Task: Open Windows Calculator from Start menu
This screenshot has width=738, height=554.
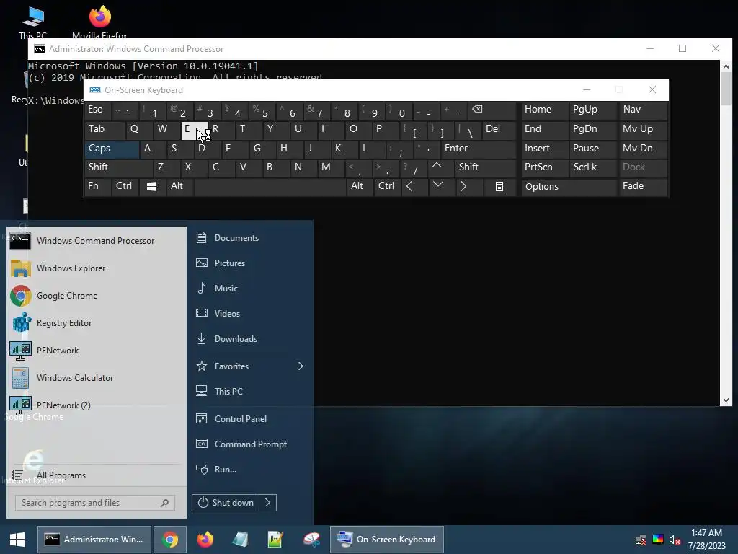Action: pos(97,378)
